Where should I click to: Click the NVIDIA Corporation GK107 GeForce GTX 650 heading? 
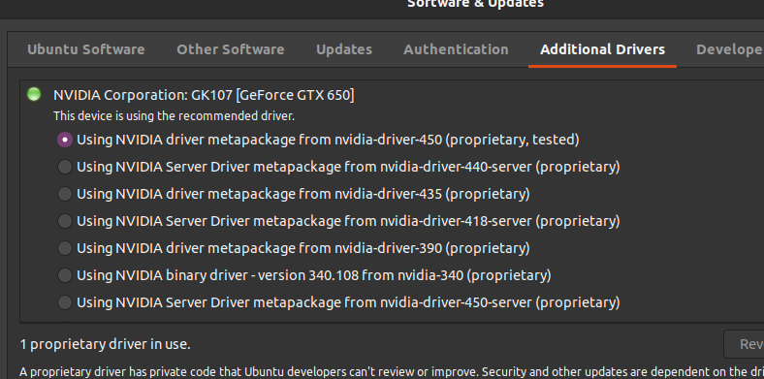pyautogui.click(x=204, y=95)
